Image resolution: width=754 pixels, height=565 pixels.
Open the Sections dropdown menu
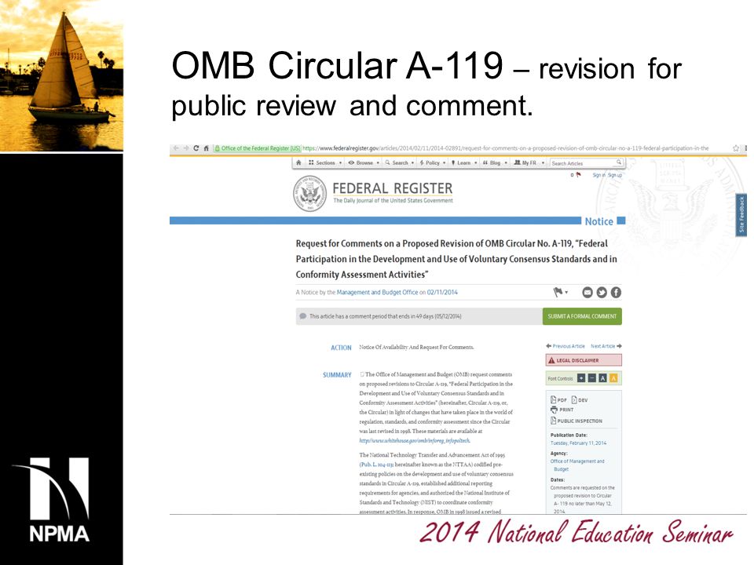click(325, 163)
